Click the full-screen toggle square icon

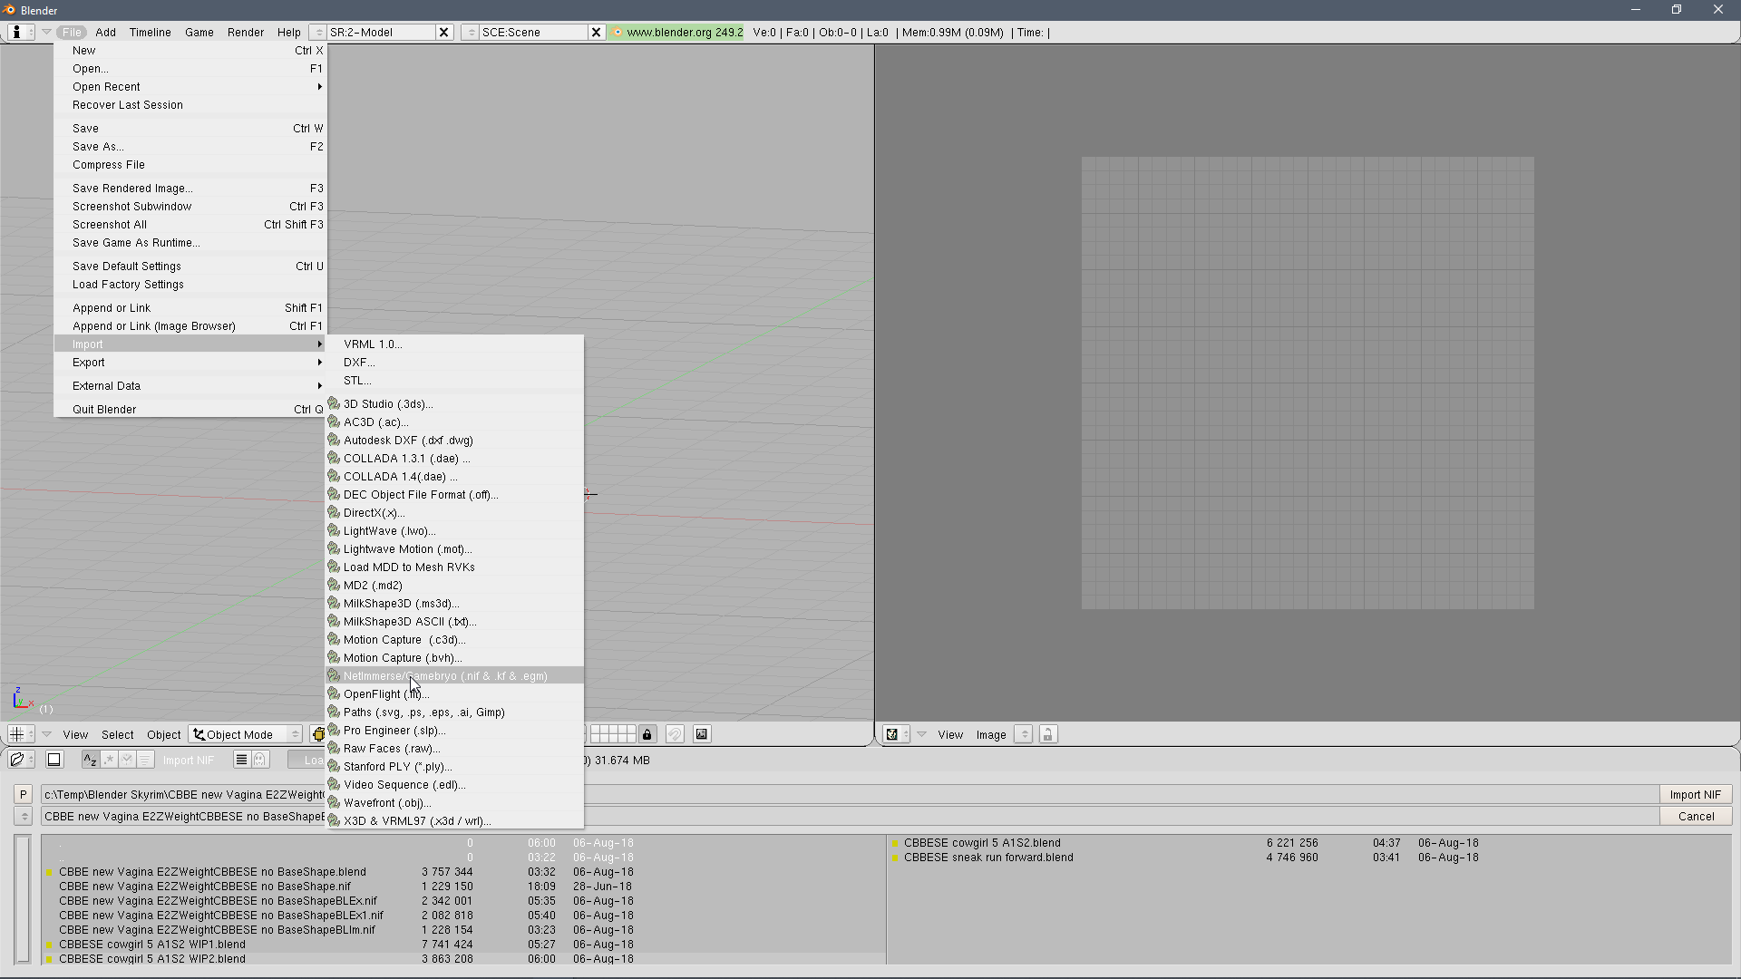point(53,760)
